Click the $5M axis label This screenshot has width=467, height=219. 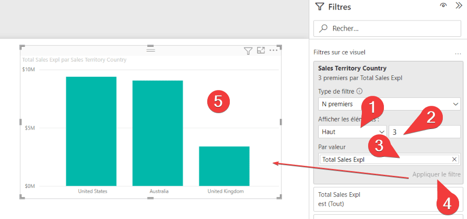(30, 128)
